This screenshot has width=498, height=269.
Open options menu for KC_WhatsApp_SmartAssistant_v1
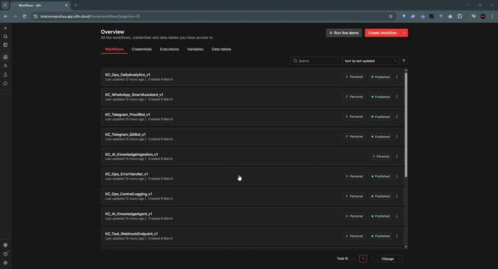click(x=397, y=97)
